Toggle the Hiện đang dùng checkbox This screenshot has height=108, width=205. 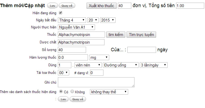[x=61, y=13]
